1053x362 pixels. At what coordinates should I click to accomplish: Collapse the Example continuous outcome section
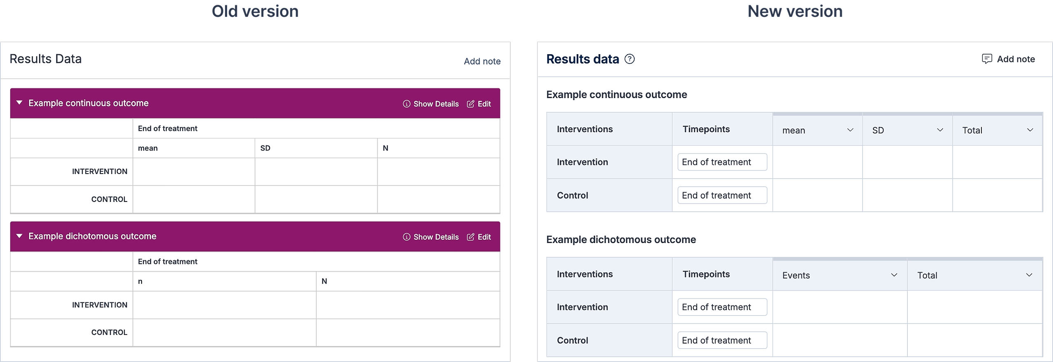click(x=19, y=103)
